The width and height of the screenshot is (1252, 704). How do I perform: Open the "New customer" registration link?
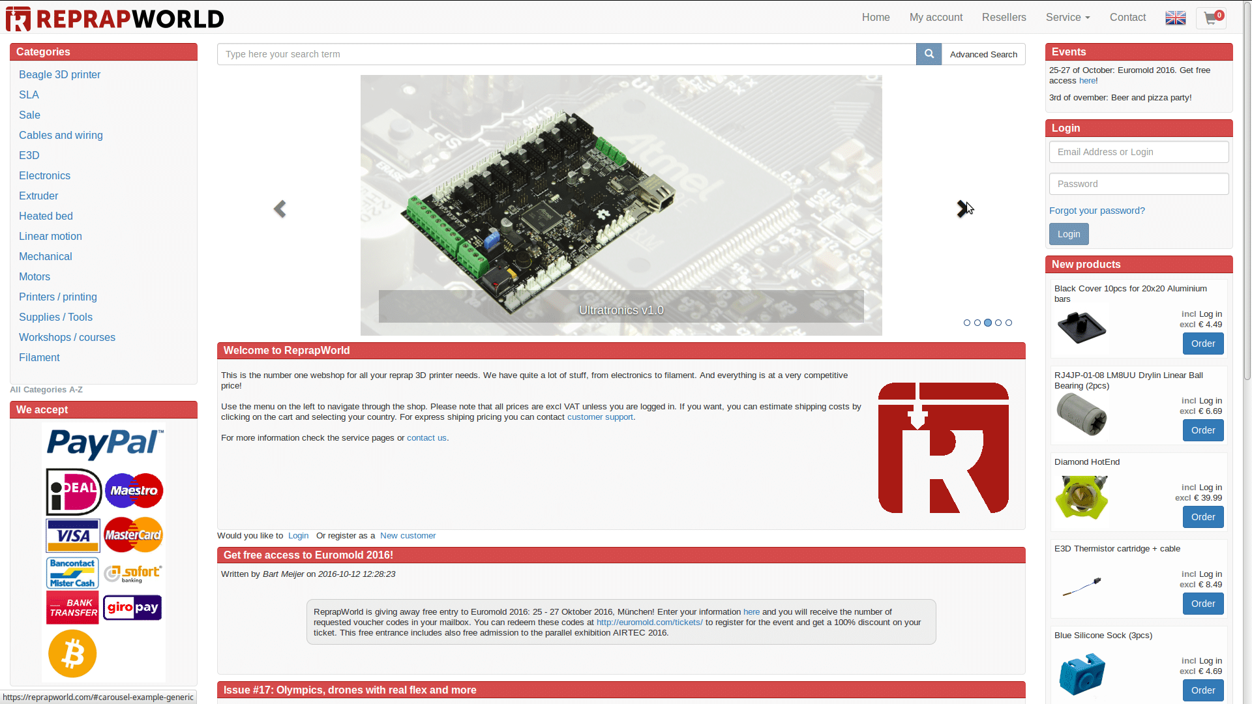[408, 535]
